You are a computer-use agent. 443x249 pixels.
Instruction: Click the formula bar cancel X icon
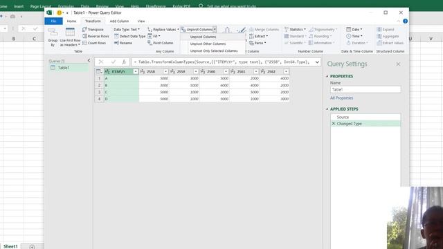click(x=101, y=62)
